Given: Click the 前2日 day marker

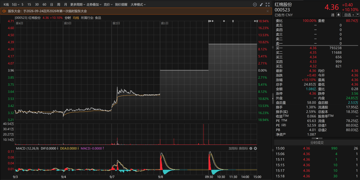Looking at the screenshot, I should 116,23.
